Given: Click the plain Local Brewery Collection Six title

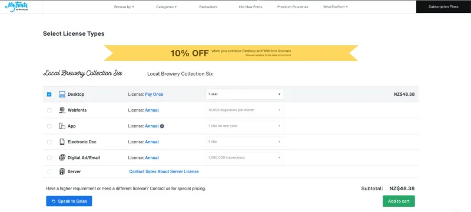Looking at the screenshot, I should 180,73.
